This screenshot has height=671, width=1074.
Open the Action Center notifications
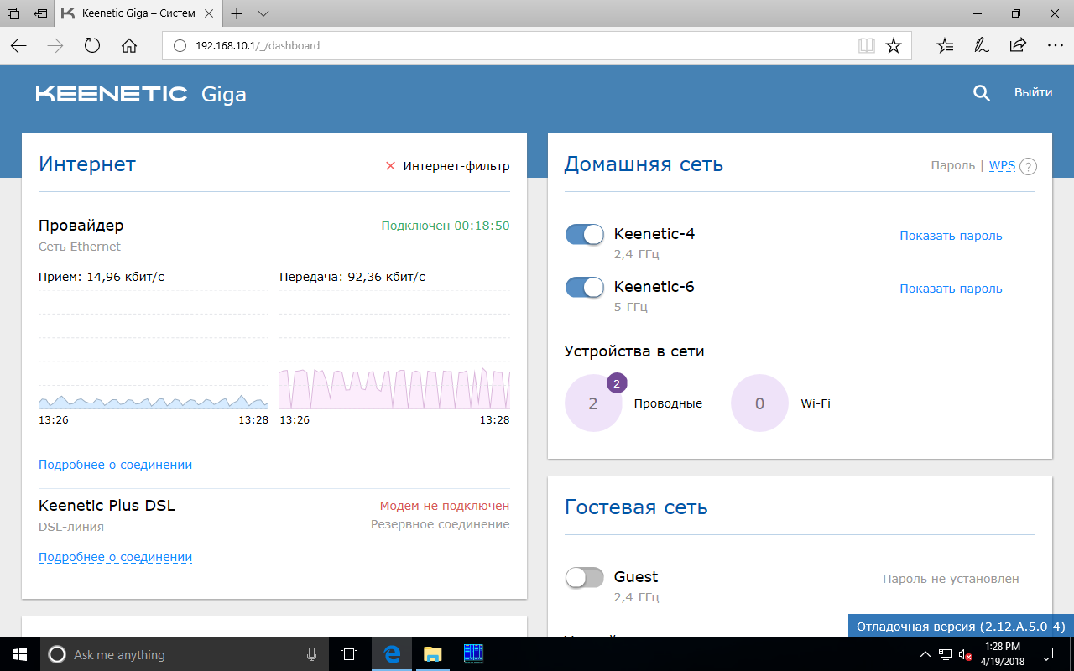pos(1046,654)
